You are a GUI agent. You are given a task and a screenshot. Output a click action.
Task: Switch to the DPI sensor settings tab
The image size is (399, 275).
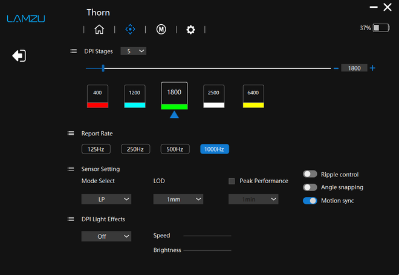tap(130, 29)
